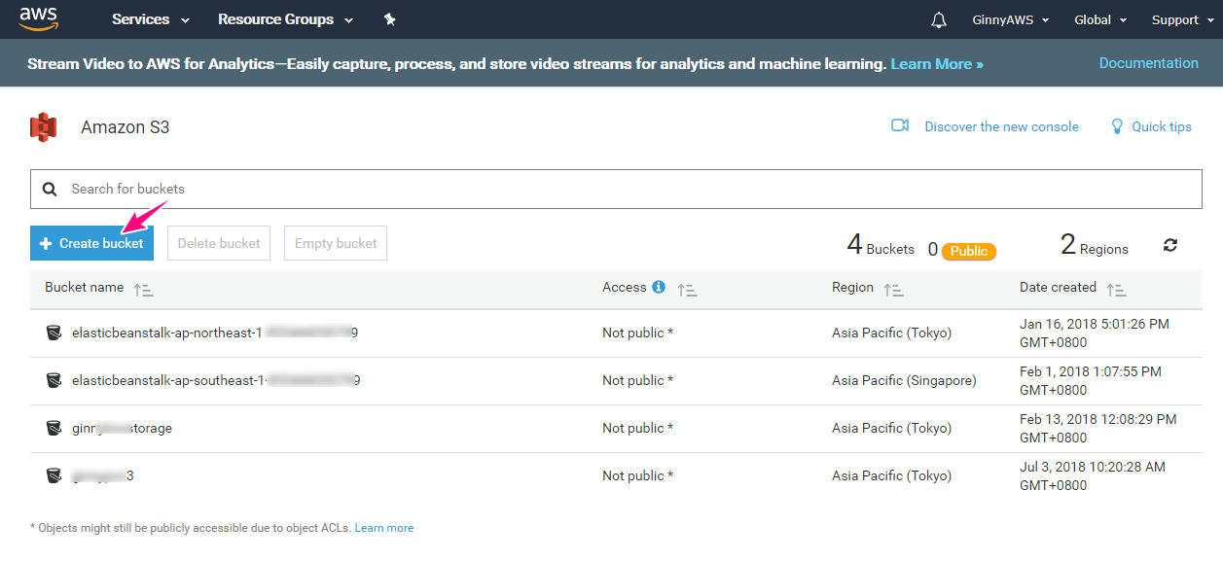
Task: Open the GinnyAWS account dropdown
Action: (x=1011, y=19)
